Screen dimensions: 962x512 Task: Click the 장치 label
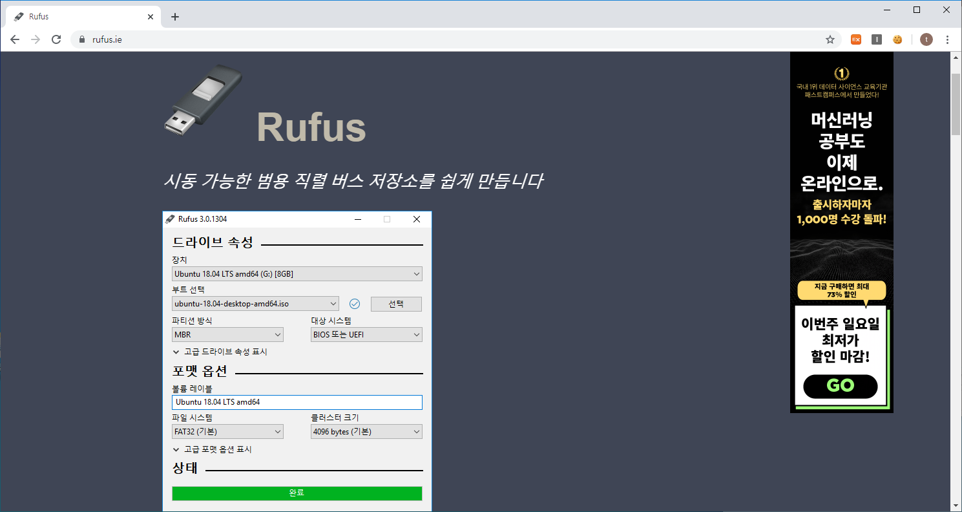pos(180,260)
